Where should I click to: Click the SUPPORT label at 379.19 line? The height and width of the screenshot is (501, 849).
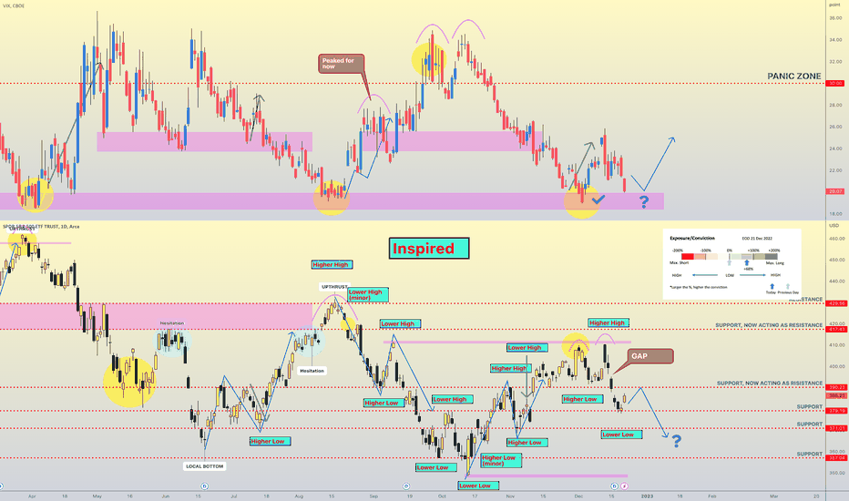810,407
